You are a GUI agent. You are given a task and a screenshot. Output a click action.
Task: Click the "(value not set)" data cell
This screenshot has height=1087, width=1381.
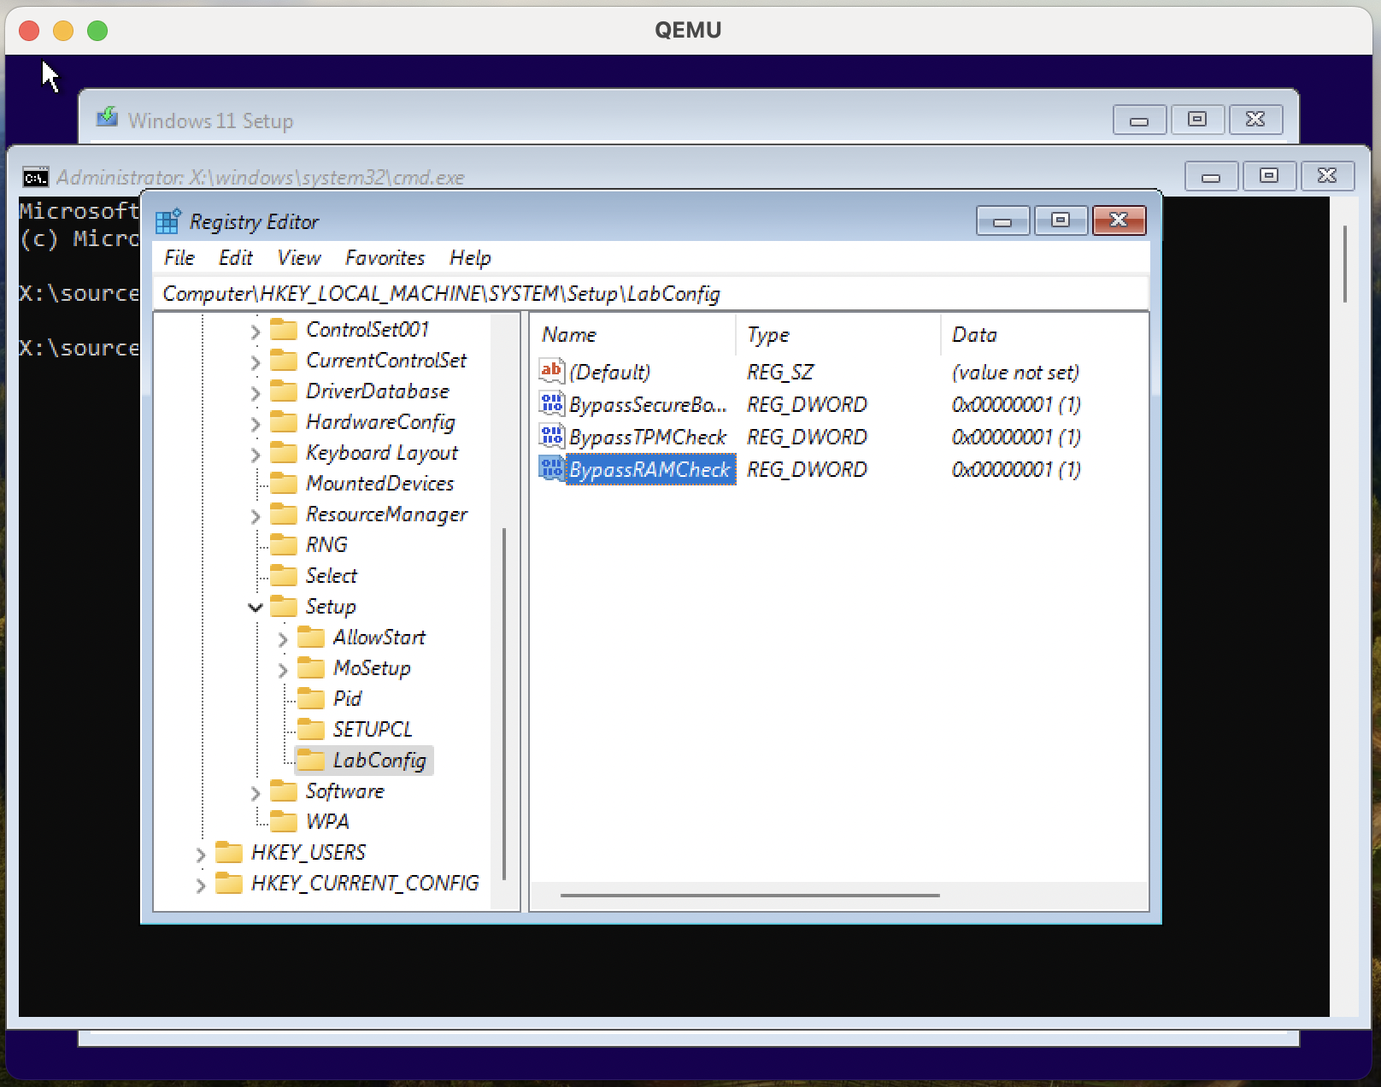[1015, 372]
